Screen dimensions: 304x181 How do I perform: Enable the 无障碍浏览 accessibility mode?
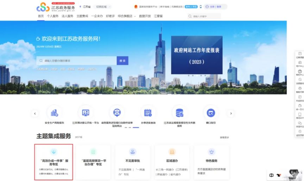[177, 7]
